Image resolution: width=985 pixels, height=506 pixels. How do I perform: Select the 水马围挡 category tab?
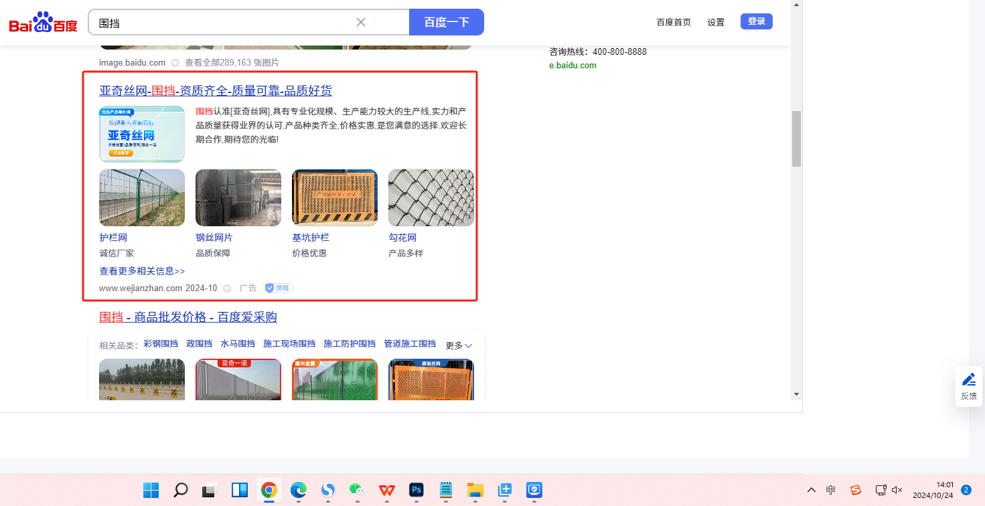pyautogui.click(x=238, y=343)
